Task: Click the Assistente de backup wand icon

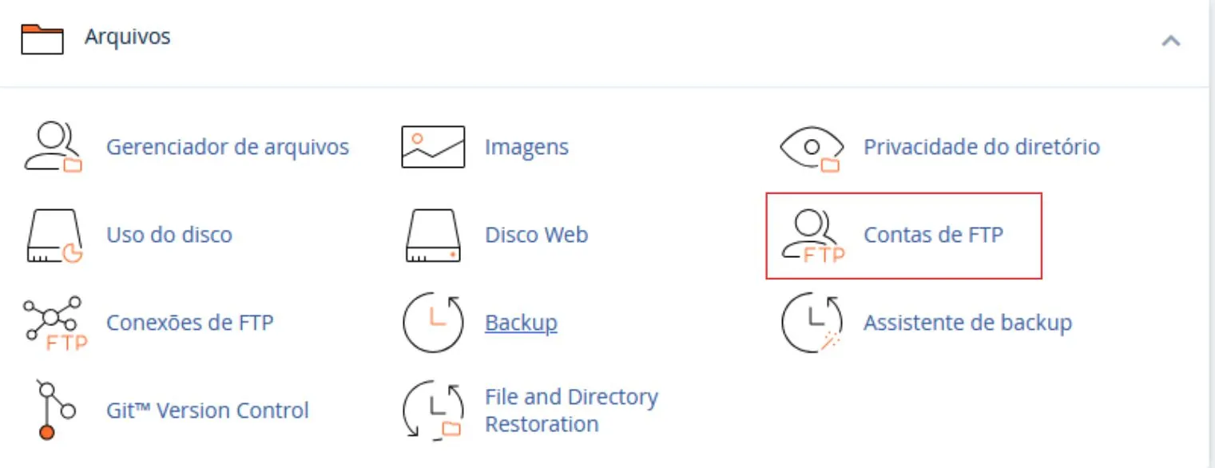Action: (810, 323)
